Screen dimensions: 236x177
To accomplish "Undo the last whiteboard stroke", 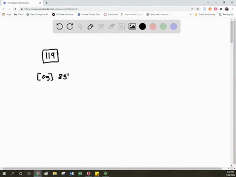I will click(x=59, y=27).
